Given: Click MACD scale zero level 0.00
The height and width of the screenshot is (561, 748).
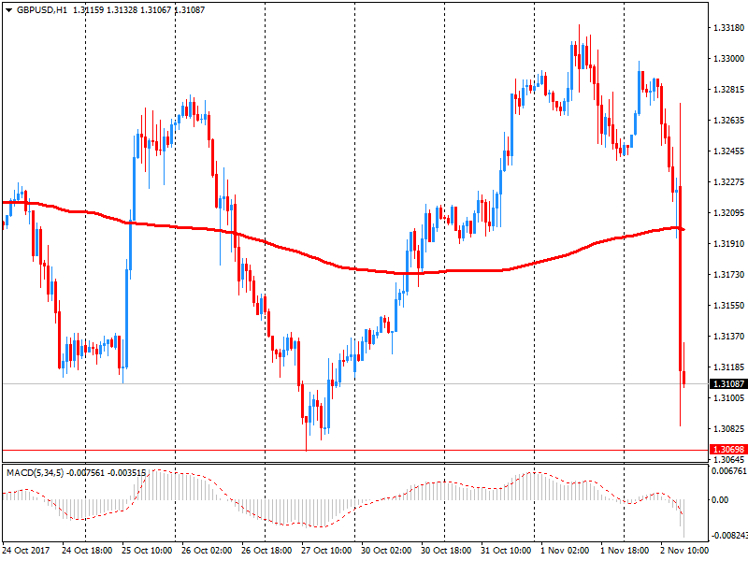Looking at the screenshot, I should 719,500.
